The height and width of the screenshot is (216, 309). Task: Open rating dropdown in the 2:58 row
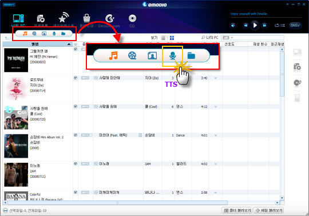215,193
